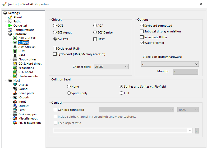
Task: Open the Chipset Extra dropdown
Action: click(x=111, y=67)
